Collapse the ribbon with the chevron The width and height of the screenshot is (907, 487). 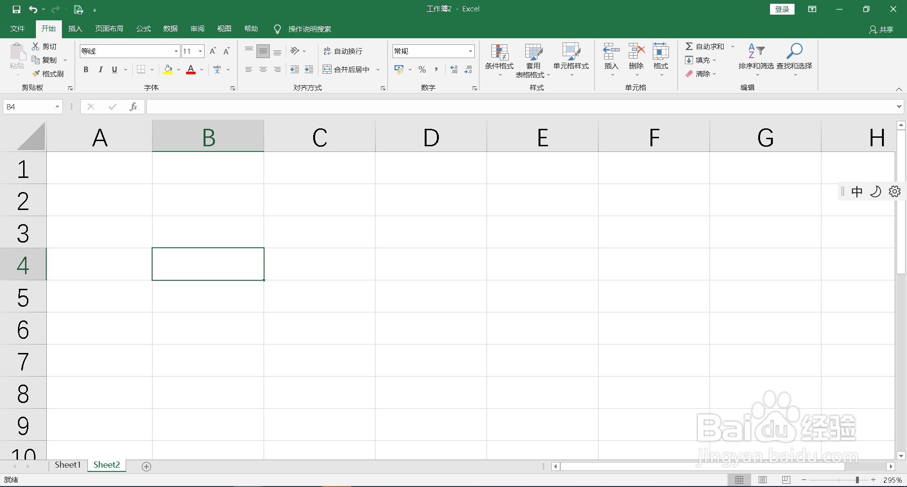899,89
